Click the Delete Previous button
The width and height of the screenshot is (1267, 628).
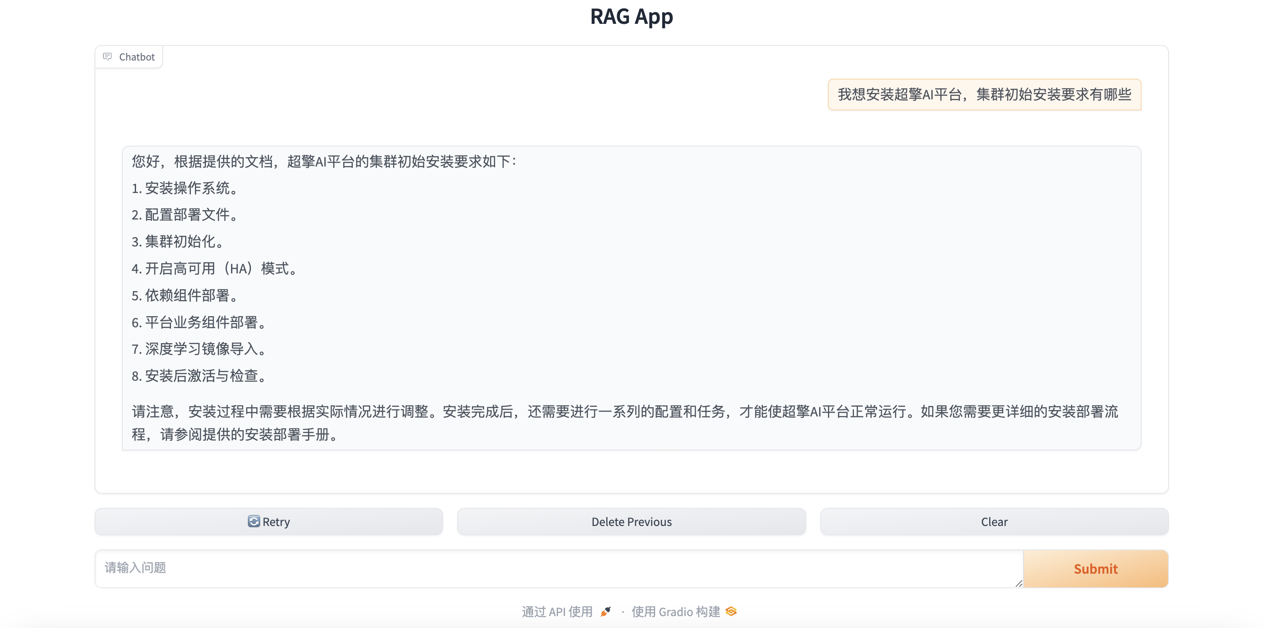tap(632, 521)
